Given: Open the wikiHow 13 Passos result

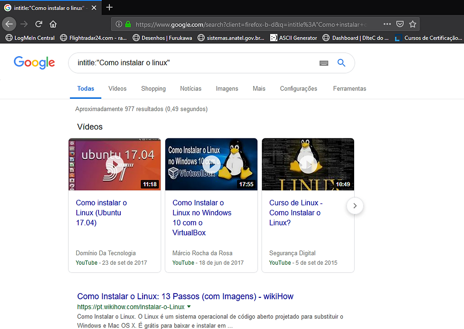Looking at the screenshot, I should tap(185, 296).
